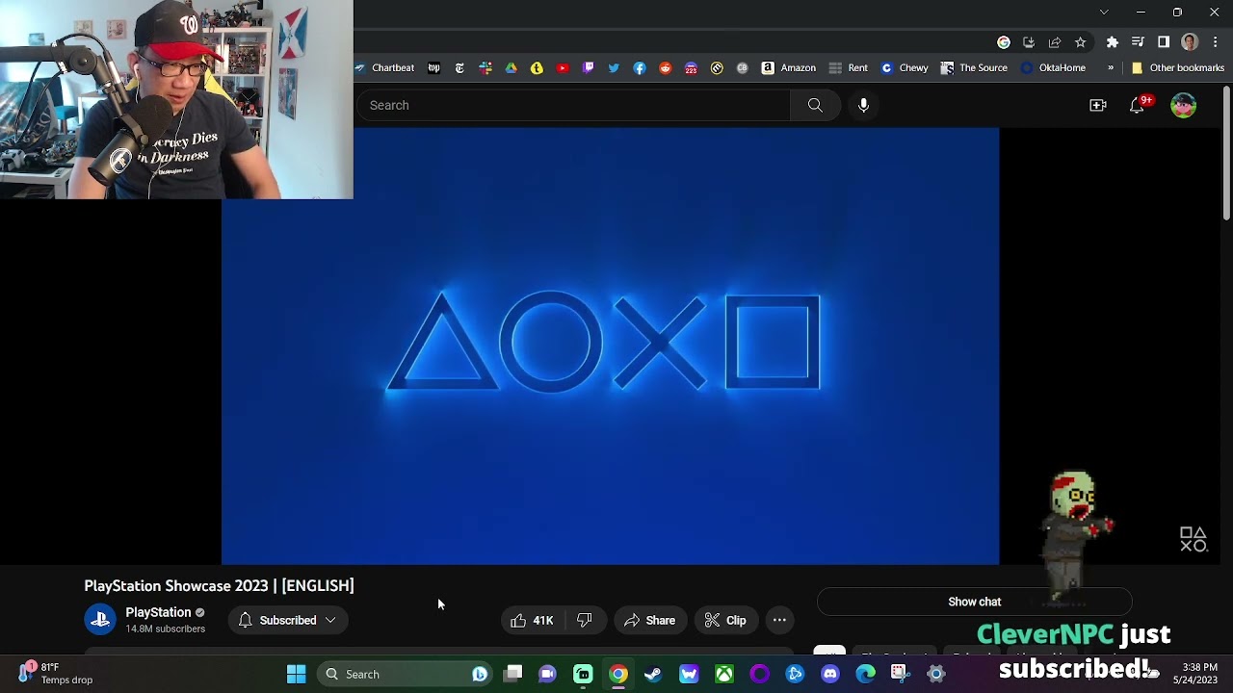Activate voice search microphone

(x=863, y=105)
